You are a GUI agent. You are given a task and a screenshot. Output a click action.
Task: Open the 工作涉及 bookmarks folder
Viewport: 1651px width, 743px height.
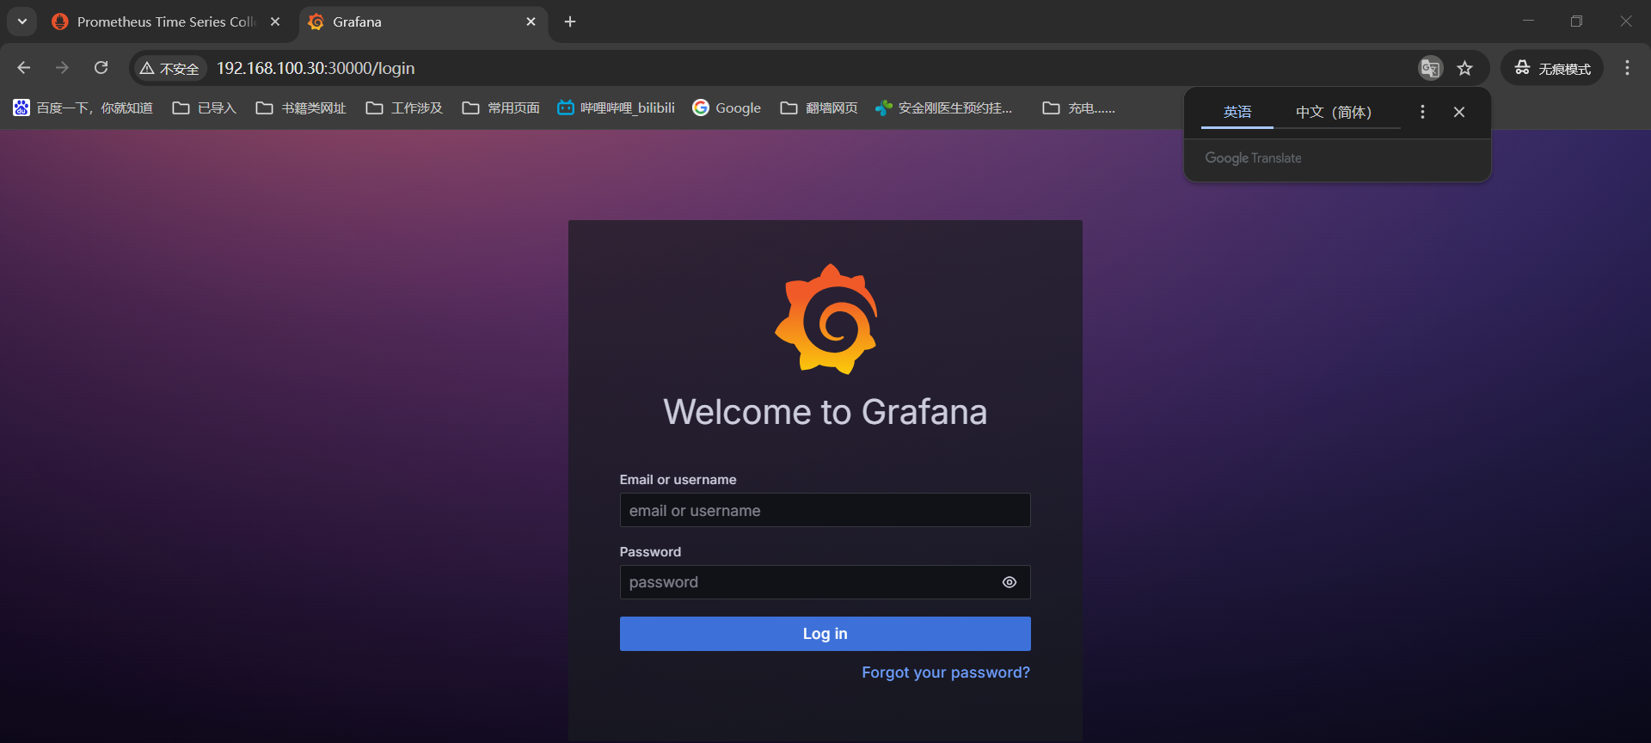coord(404,107)
